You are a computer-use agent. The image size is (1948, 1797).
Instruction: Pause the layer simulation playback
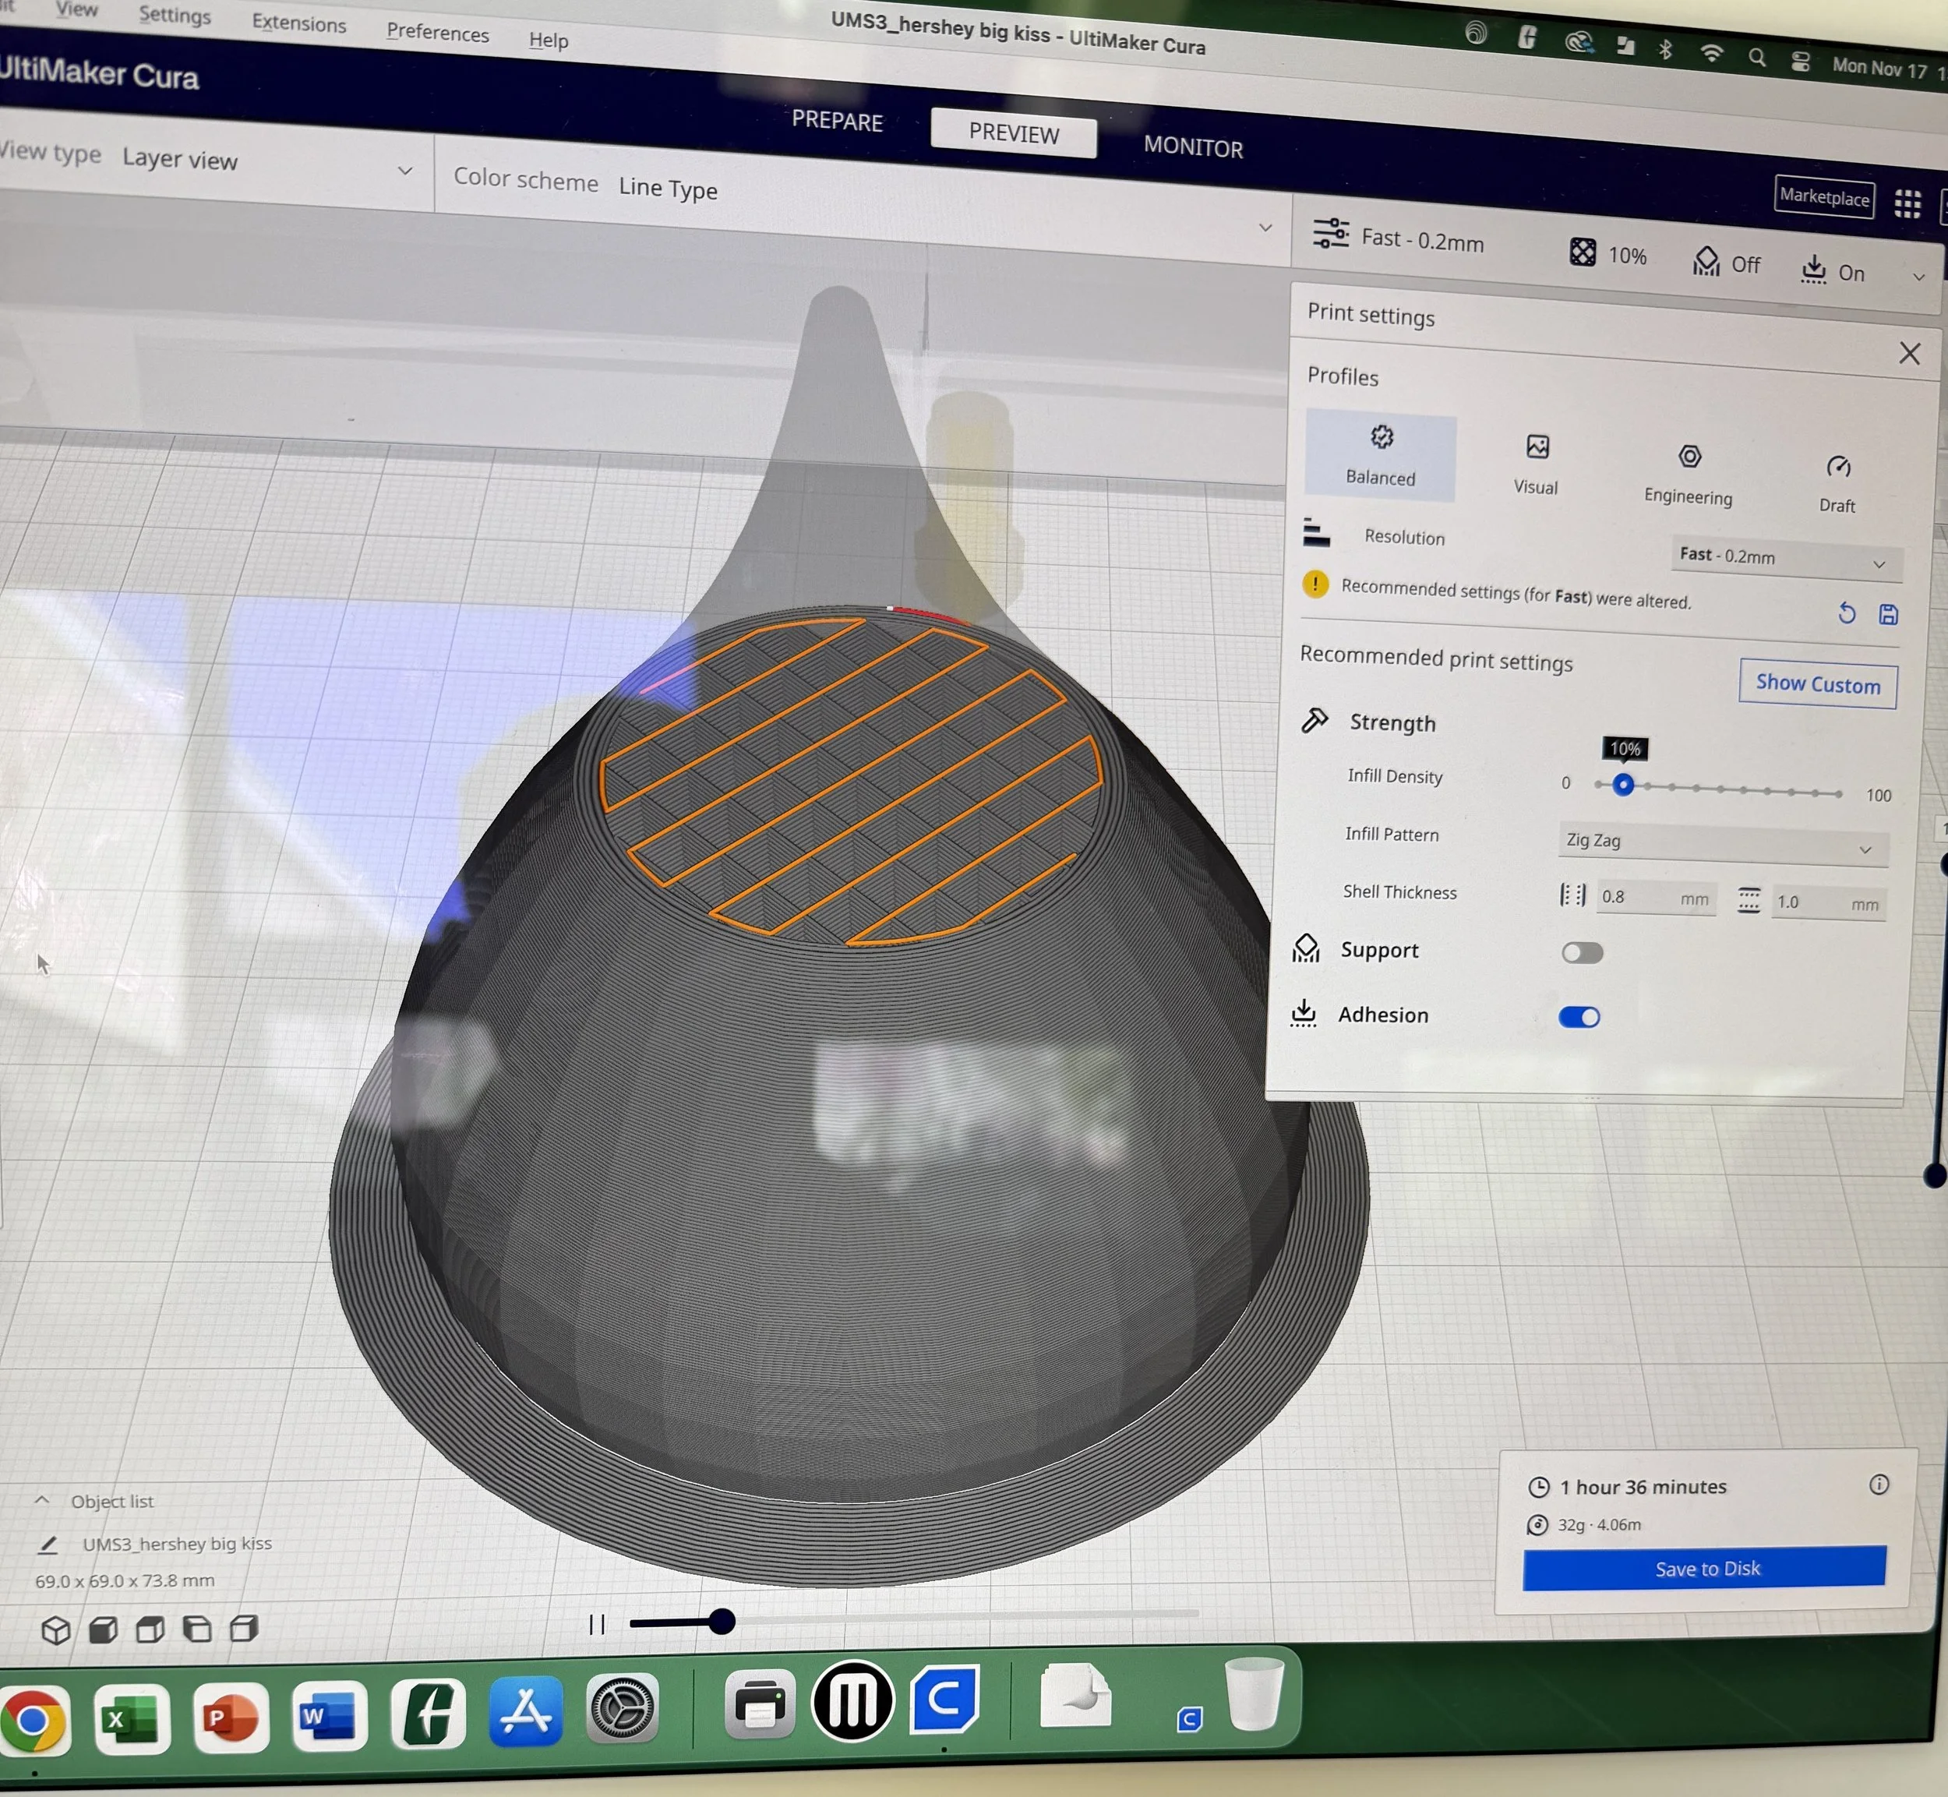(597, 1624)
